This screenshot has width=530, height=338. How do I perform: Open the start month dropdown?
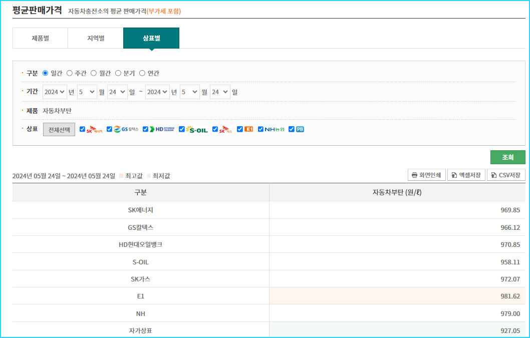point(87,92)
